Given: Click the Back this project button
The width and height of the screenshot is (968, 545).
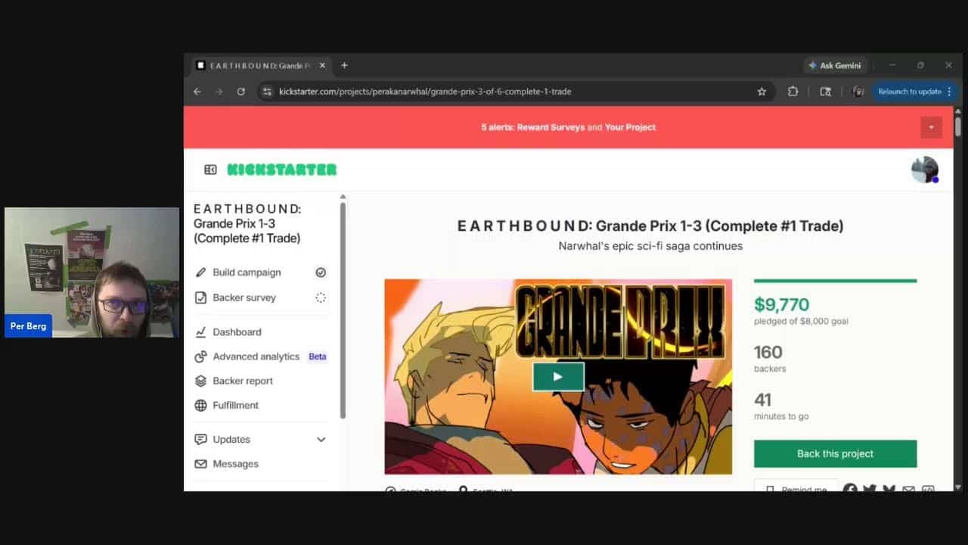Looking at the screenshot, I should 835,453.
